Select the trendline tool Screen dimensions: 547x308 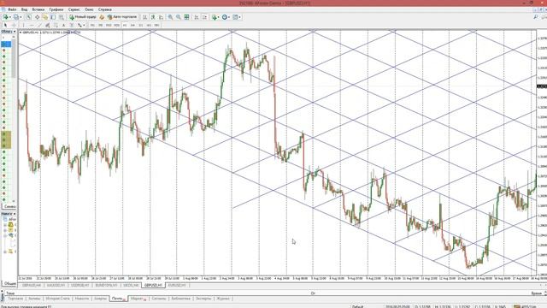39,25
